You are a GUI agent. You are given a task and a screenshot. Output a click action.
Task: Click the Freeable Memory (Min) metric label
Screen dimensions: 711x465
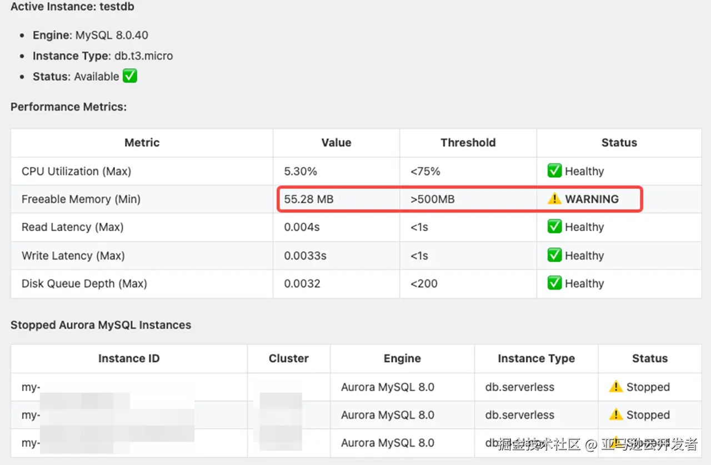tap(81, 199)
